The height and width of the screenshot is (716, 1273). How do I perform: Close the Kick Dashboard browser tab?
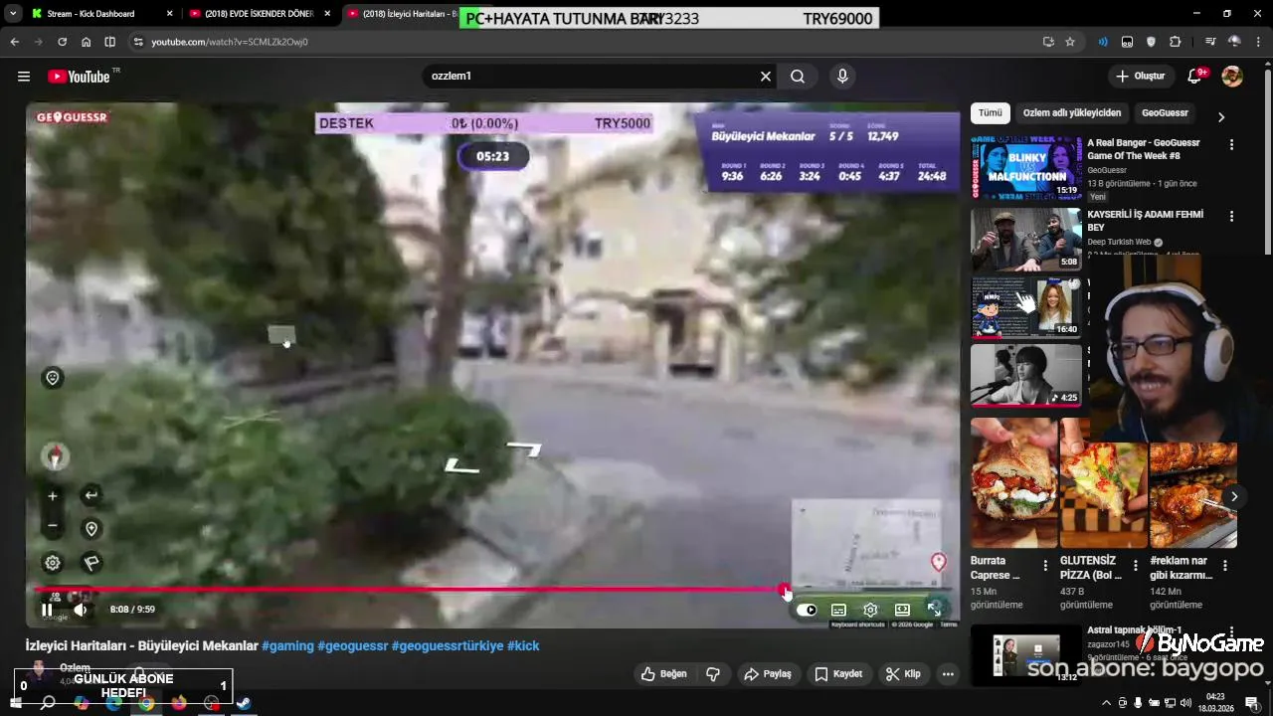point(170,14)
